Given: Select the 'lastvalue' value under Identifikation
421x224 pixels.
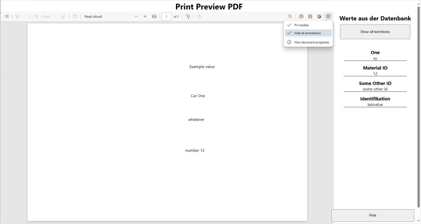Looking at the screenshot, I should pos(375,104).
